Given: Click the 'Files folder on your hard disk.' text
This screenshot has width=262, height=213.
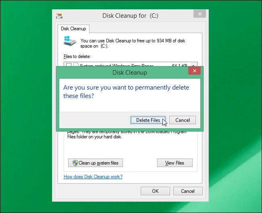Looking at the screenshot, I should tap(95, 137).
